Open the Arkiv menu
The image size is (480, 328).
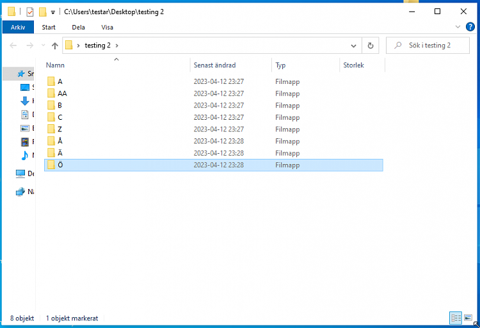18,28
